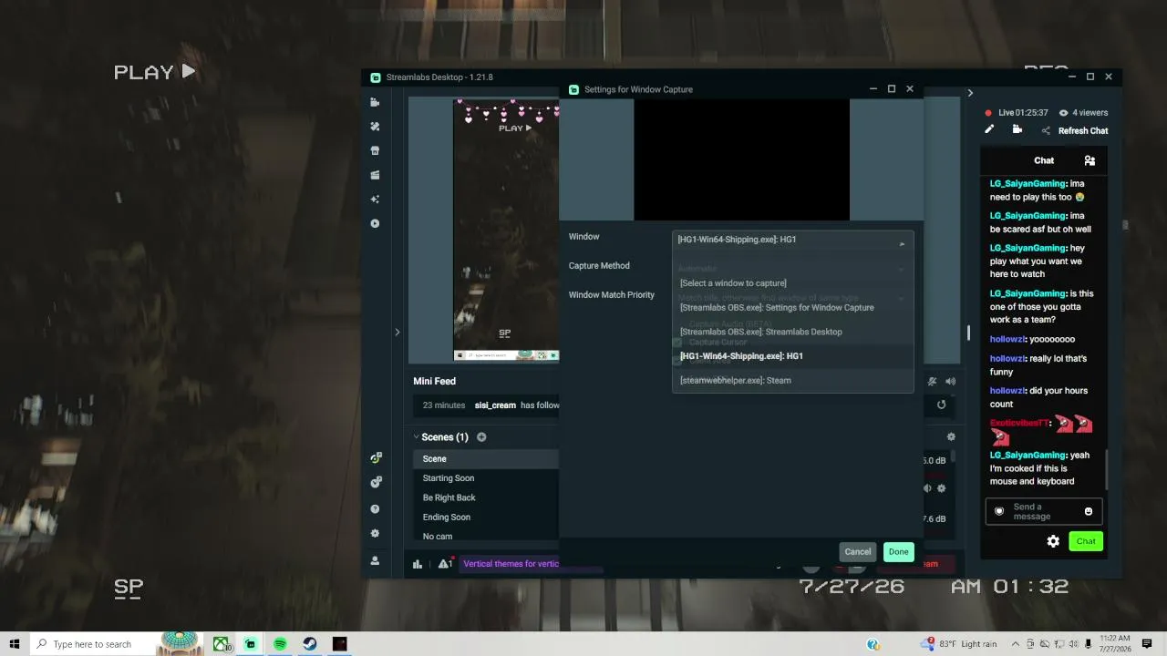Viewport: 1167px width, 656px height.
Task: Click the circular play icon in the sidebar
Action: [x=375, y=223]
